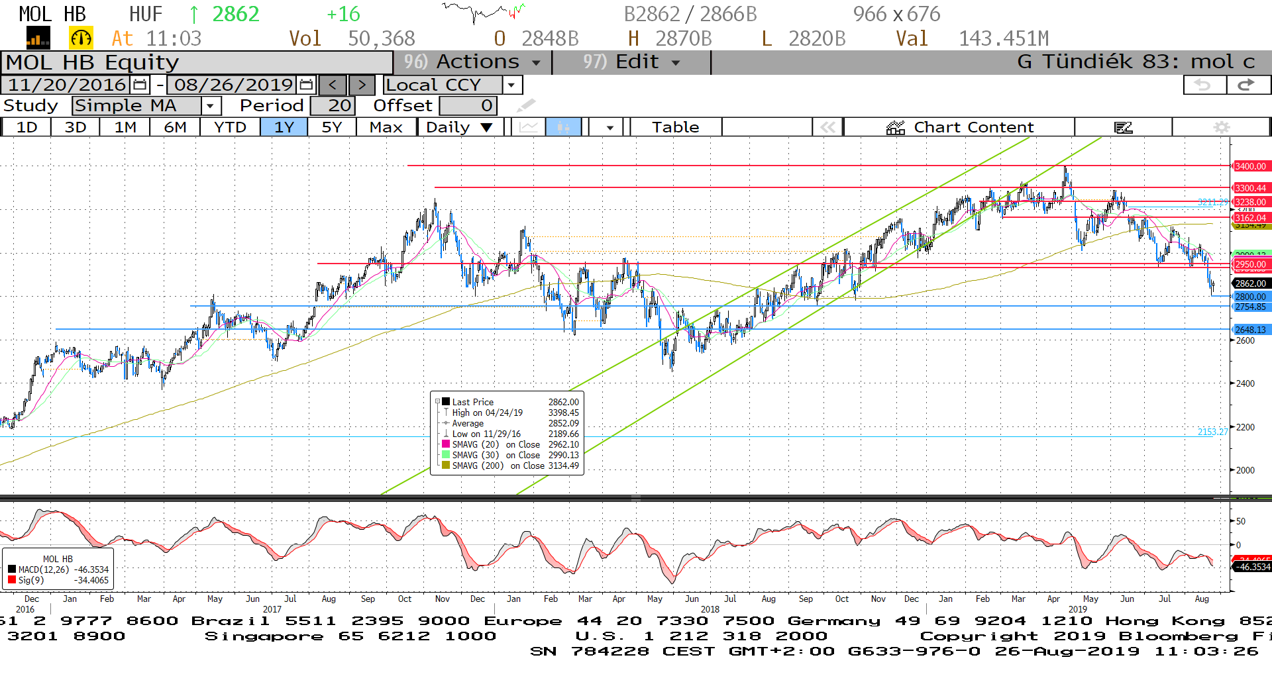This screenshot has height=688, width=1272.
Task: Click the Average legend row
Action: point(510,422)
